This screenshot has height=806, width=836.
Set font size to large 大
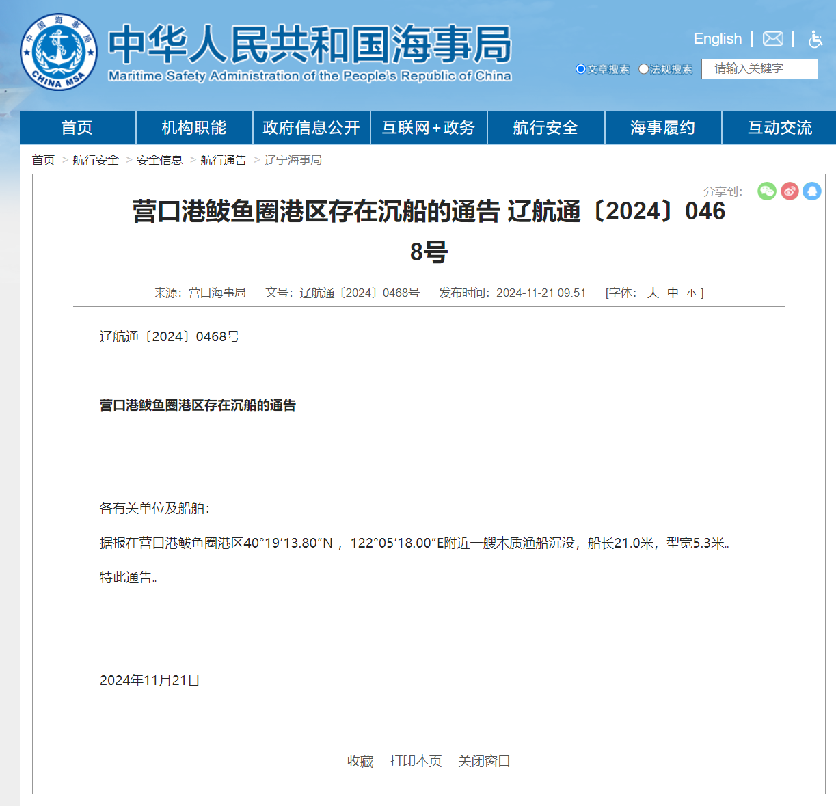coord(653,293)
